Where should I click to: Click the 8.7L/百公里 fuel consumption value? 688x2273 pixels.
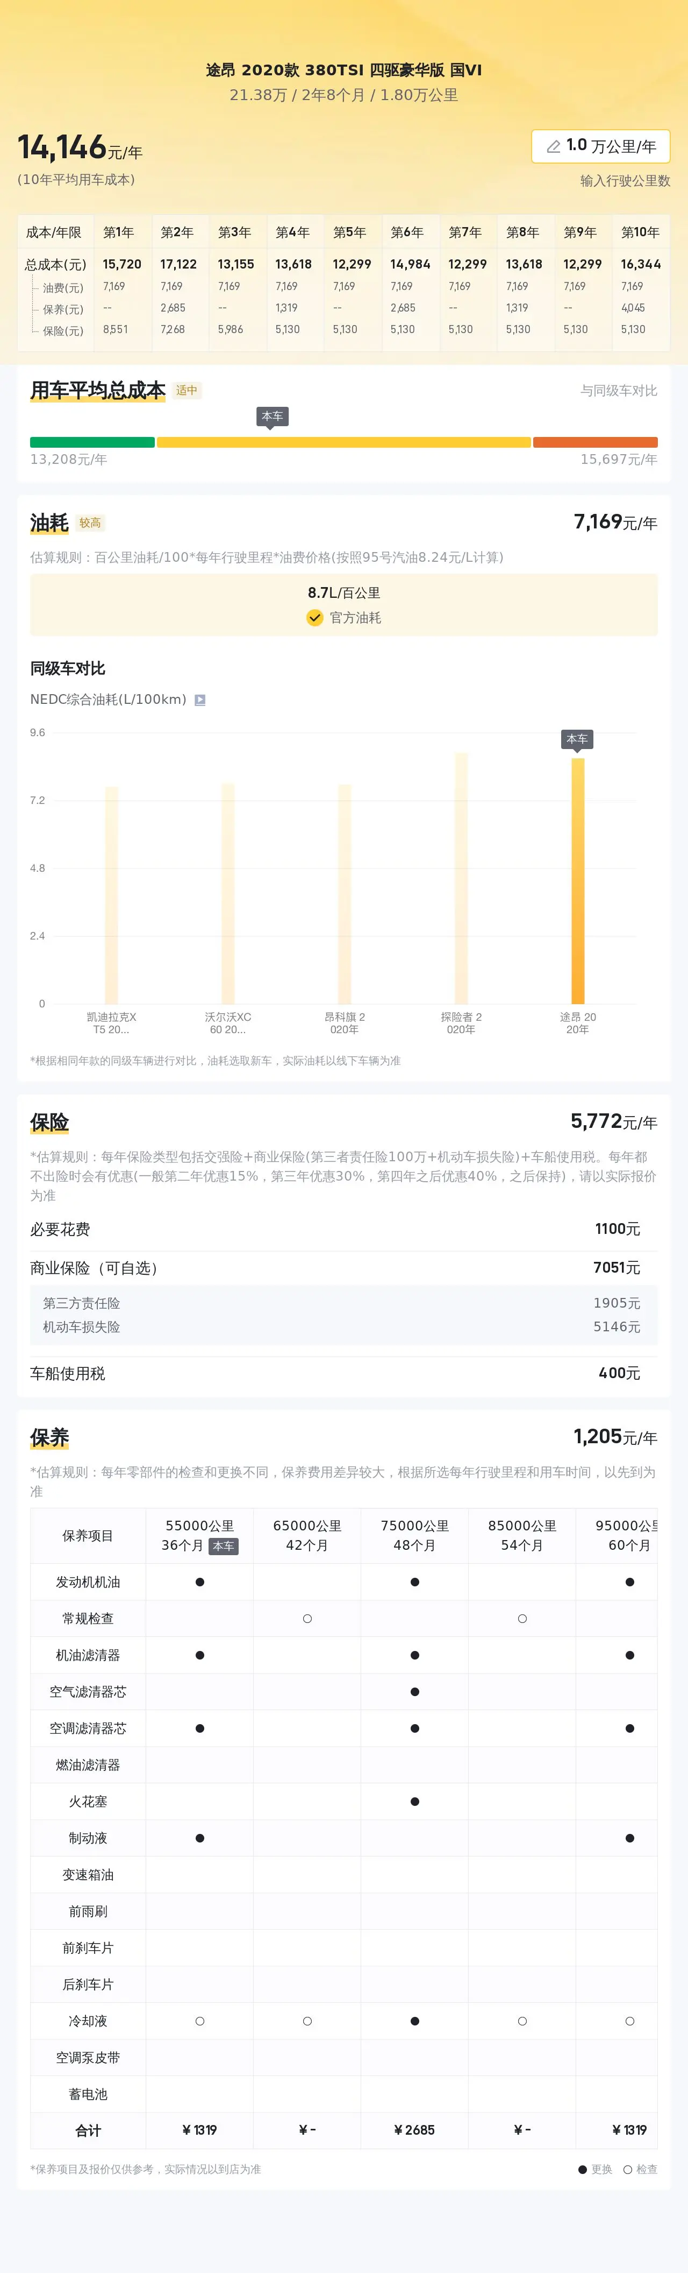pyautogui.click(x=343, y=593)
